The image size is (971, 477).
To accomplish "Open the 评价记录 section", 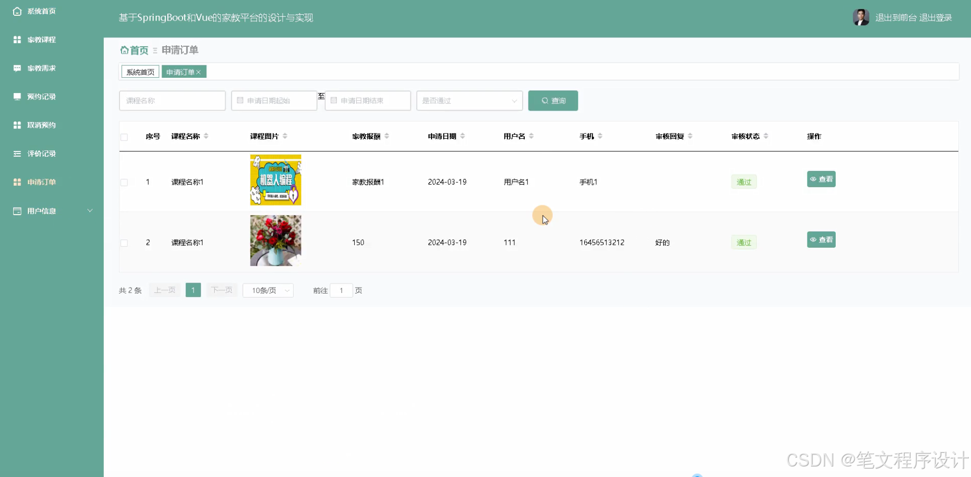I will point(41,153).
